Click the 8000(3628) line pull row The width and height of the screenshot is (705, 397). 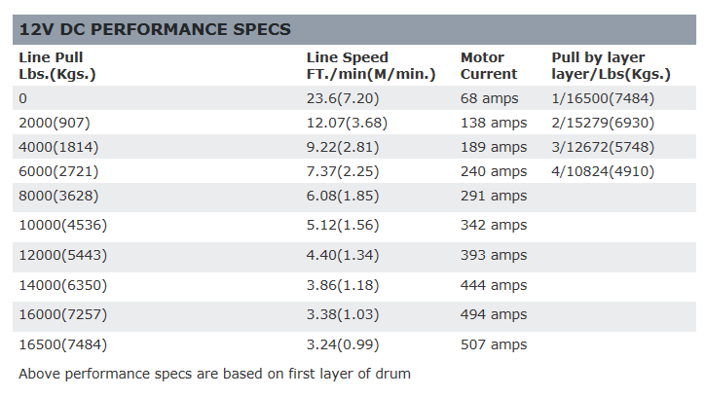[354, 197]
